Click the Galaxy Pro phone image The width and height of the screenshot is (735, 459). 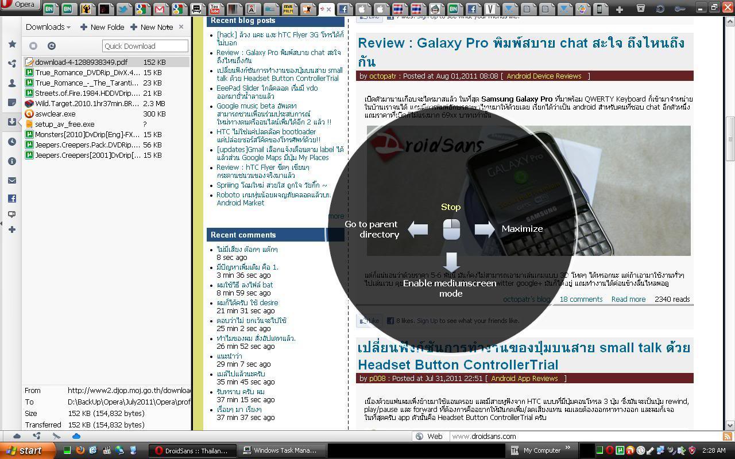tap(528, 190)
